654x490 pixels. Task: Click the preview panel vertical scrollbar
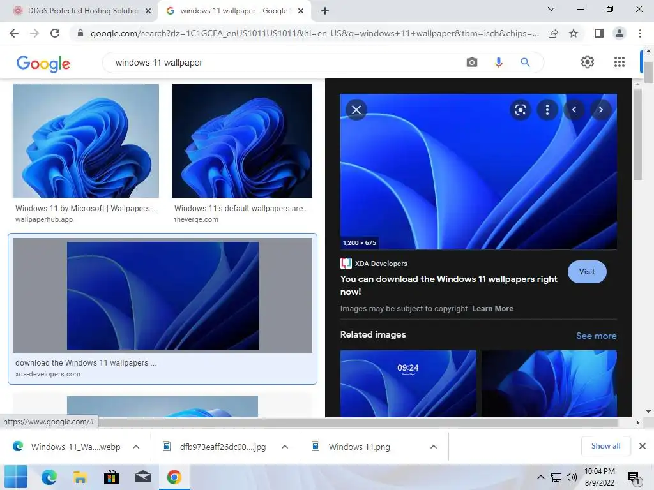click(x=637, y=133)
